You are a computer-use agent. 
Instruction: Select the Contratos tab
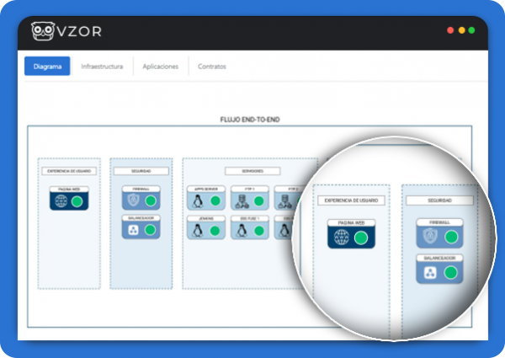[211, 67]
